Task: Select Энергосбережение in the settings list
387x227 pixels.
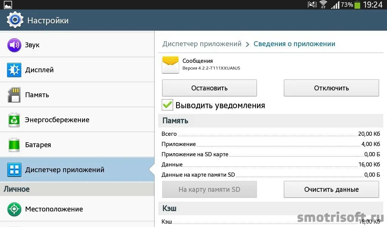Action: coord(77,120)
